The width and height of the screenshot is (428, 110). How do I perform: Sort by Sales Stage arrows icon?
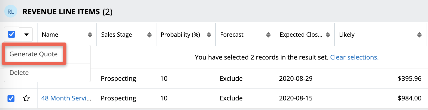[x=149, y=35]
